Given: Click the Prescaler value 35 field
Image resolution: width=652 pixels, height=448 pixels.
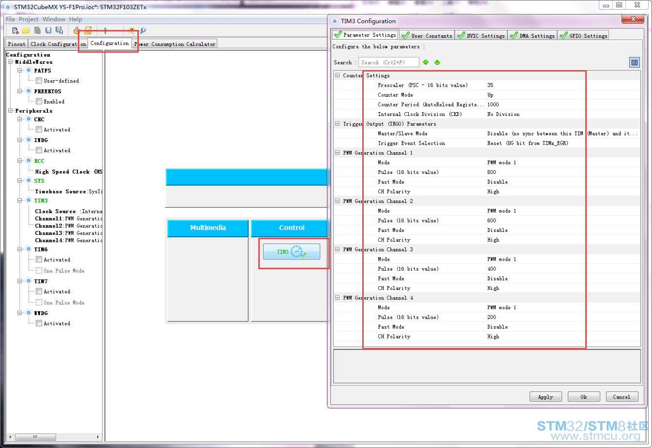Looking at the screenshot, I should (x=563, y=85).
